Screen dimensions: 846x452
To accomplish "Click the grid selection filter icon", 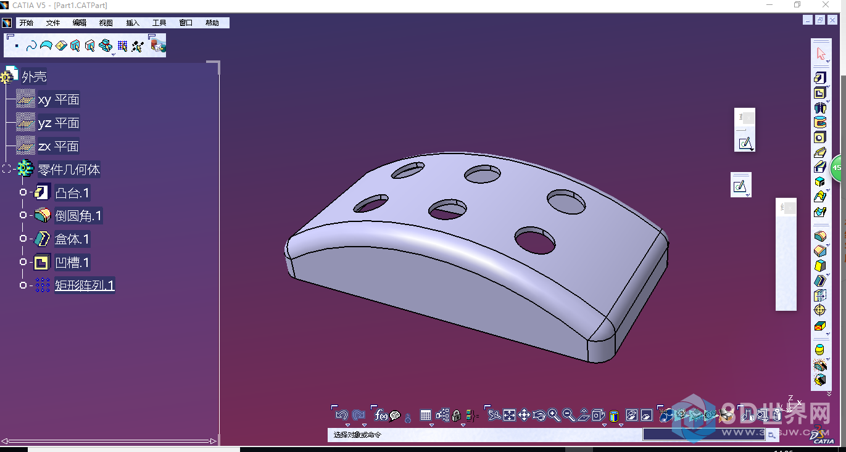I will click(x=122, y=46).
